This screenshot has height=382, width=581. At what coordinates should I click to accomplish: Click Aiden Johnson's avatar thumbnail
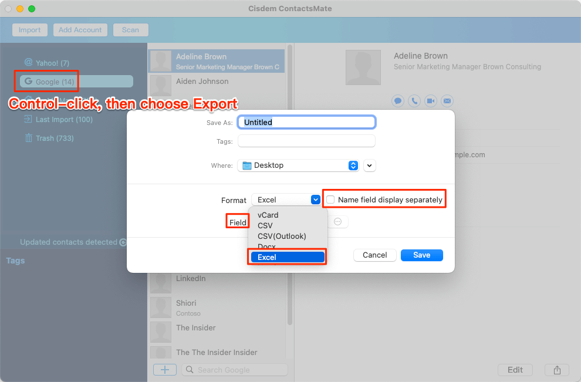161,85
